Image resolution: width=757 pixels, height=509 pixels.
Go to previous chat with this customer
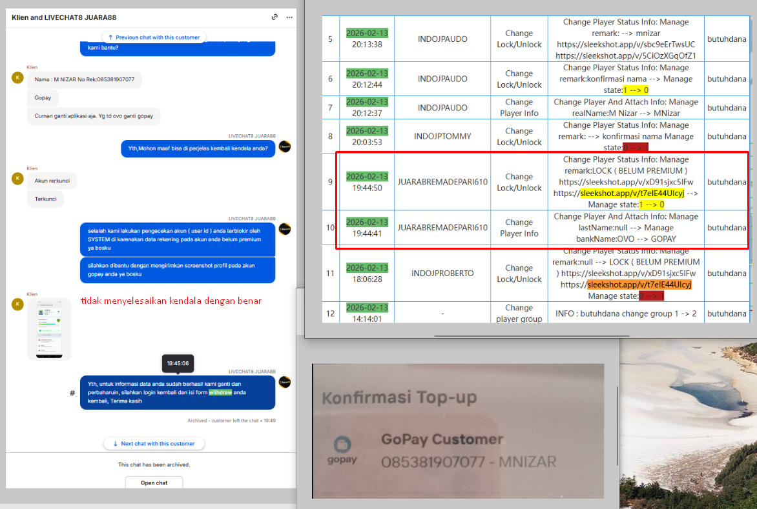click(x=154, y=37)
